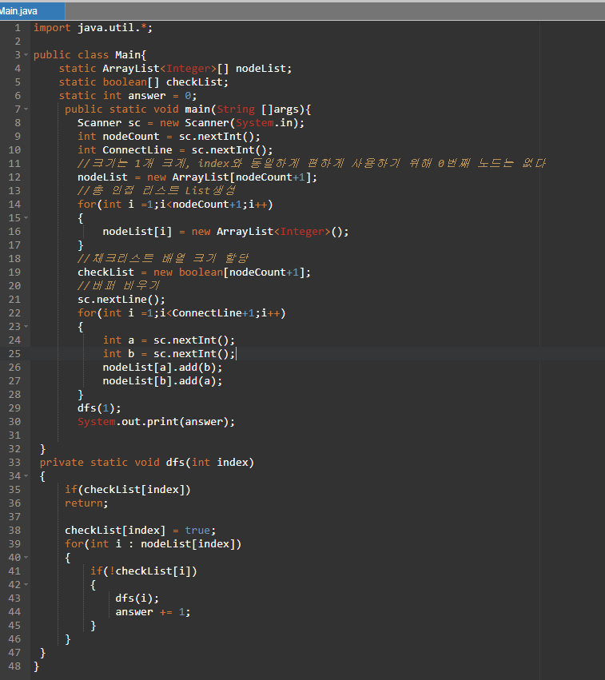Click 'Scanner sc' on line 8
The height and width of the screenshot is (680, 605).
(109, 123)
